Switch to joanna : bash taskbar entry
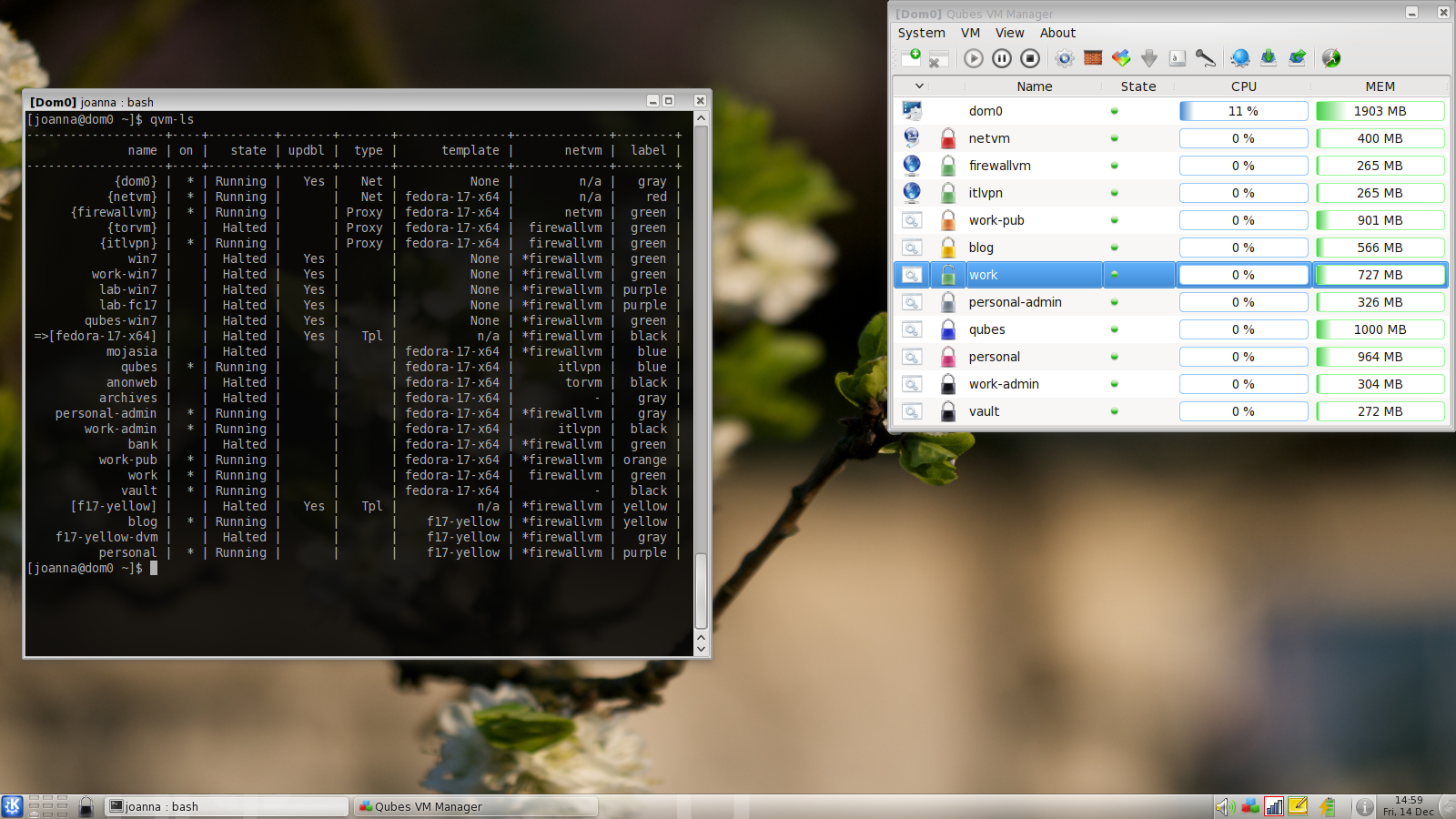Image resolution: width=1456 pixels, height=819 pixels. [x=227, y=806]
